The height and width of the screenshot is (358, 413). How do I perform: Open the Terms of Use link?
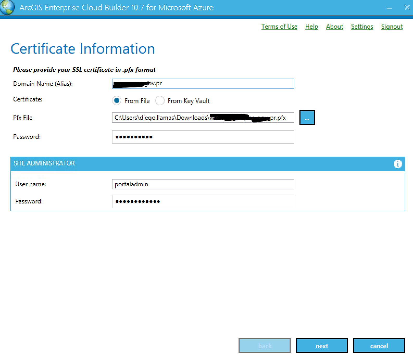279,27
